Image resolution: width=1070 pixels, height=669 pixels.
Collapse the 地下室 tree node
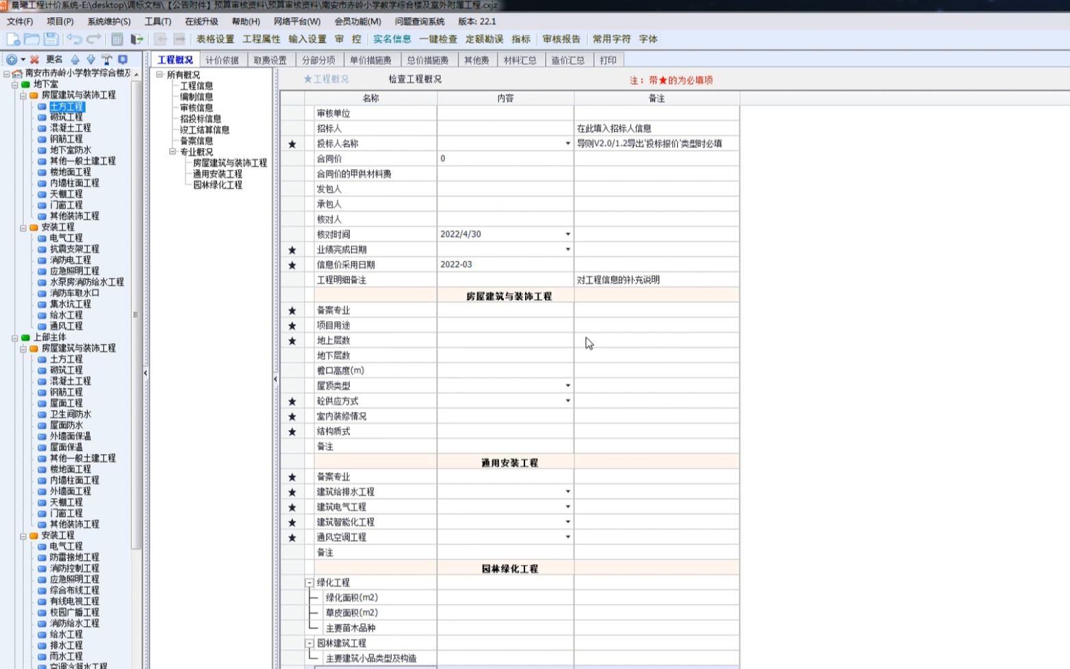click(x=14, y=85)
